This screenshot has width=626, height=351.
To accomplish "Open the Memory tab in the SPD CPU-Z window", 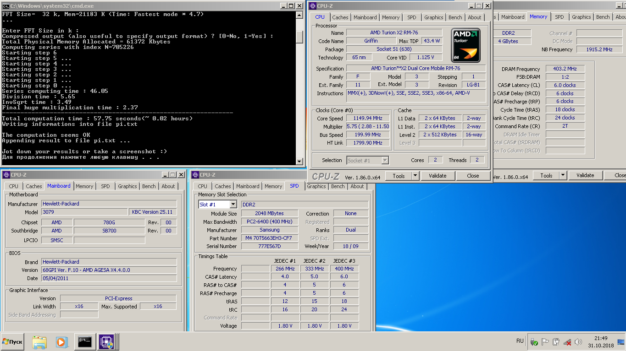I will (x=273, y=186).
